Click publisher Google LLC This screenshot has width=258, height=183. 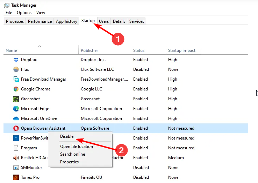tap(91, 89)
